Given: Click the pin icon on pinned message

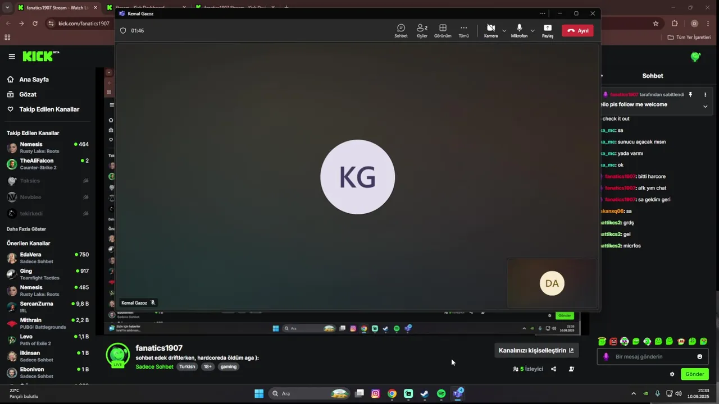Looking at the screenshot, I should pos(690,95).
